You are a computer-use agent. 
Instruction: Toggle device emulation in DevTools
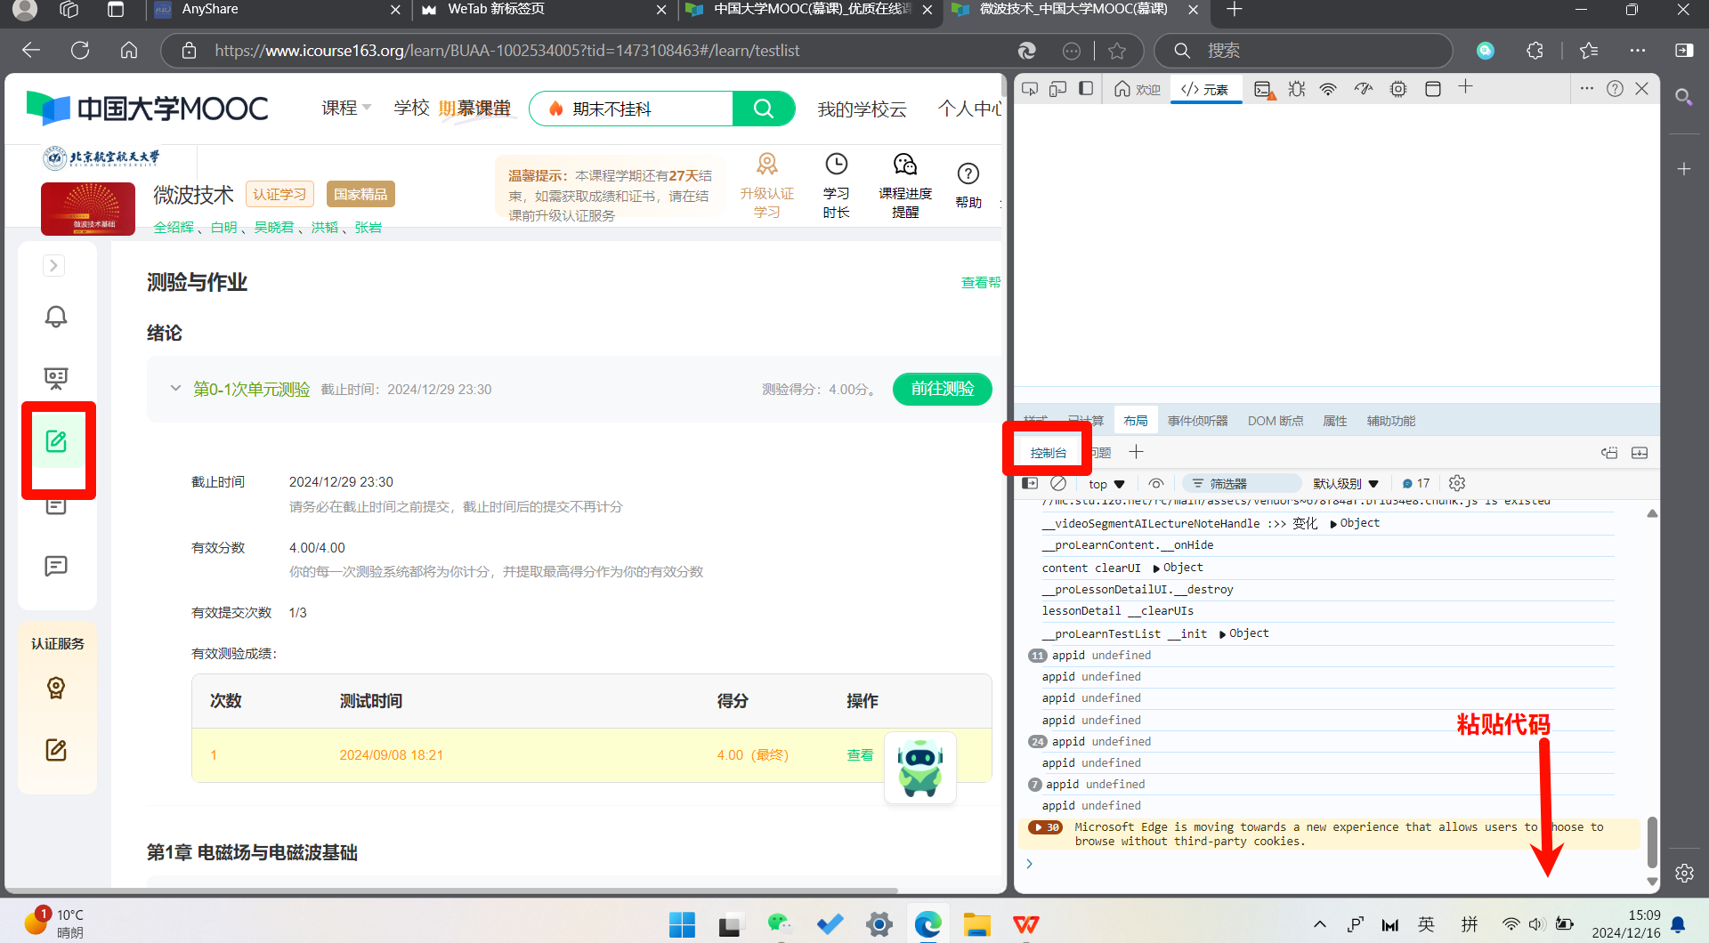(1057, 89)
